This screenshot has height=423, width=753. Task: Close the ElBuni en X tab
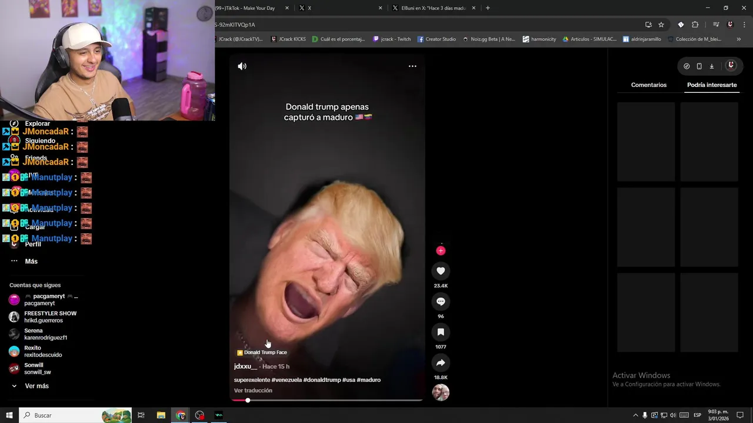474,8
